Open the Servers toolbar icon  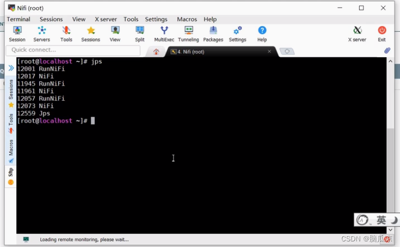tap(42, 34)
